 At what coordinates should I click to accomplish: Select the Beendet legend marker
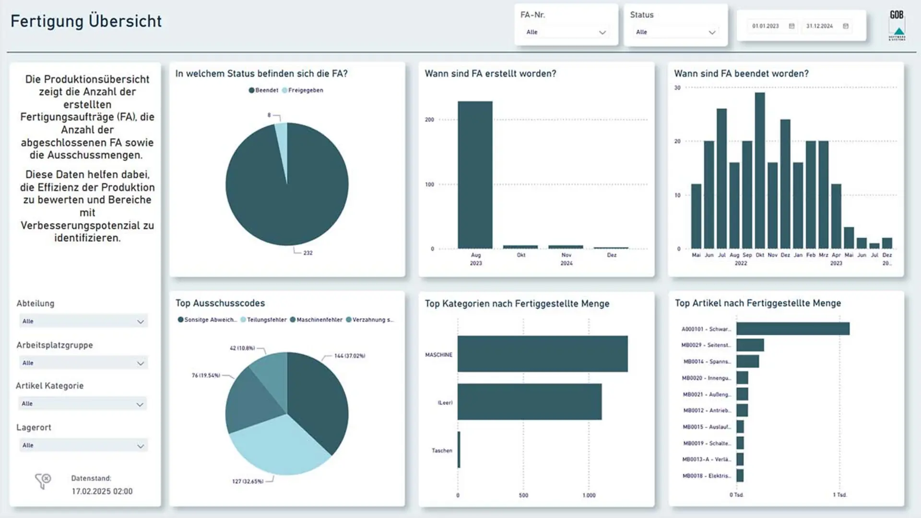click(251, 90)
